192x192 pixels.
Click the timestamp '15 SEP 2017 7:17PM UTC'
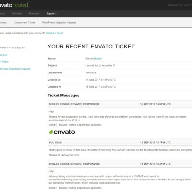(x=156, y=142)
